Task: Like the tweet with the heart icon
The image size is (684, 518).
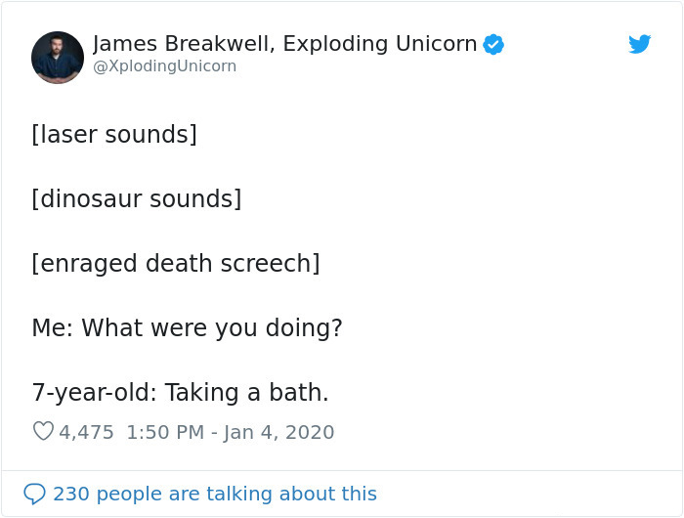Action: click(43, 431)
